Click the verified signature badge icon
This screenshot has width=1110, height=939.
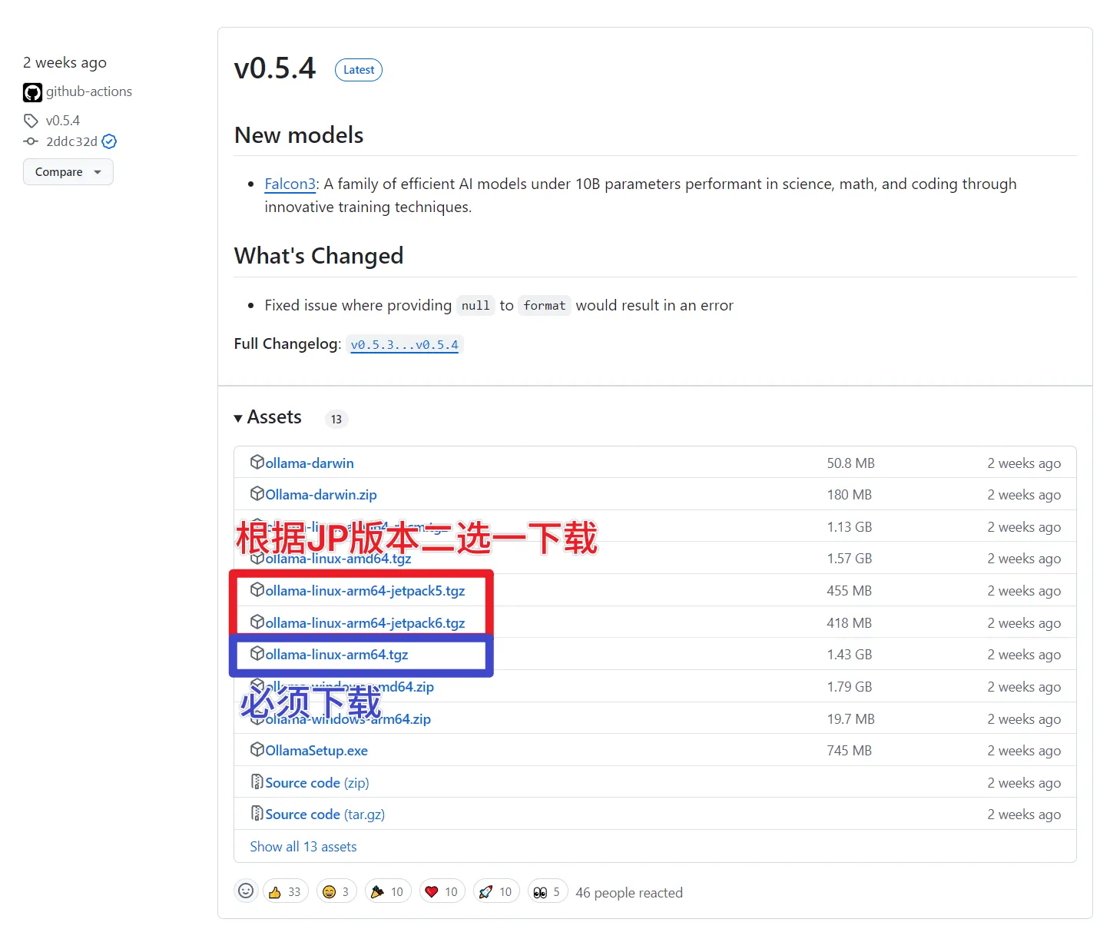tap(109, 141)
